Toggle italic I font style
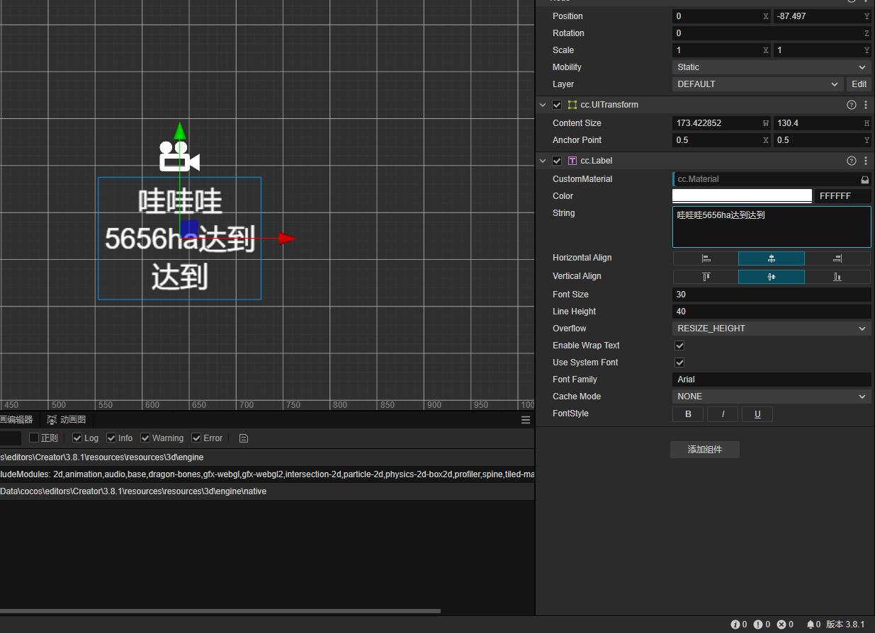875x633 pixels. tap(723, 414)
